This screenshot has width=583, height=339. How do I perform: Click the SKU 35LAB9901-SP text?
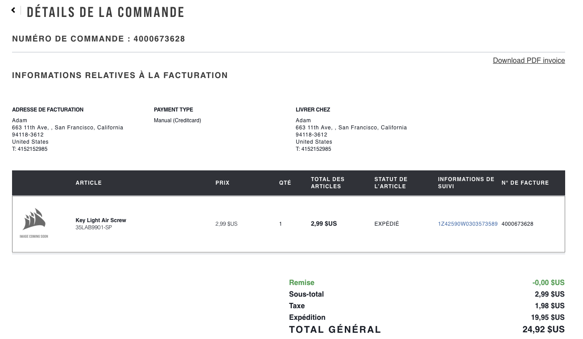[x=94, y=227]
